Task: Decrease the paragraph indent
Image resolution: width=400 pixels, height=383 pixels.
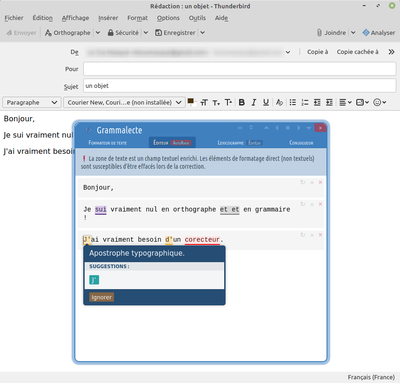Action: [x=317, y=102]
